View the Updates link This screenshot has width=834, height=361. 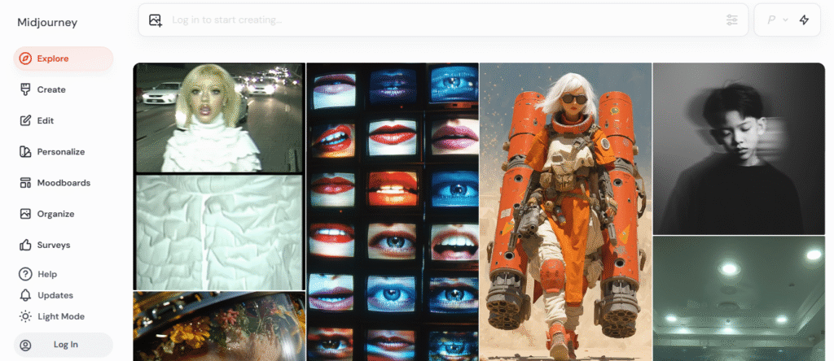tap(46, 295)
